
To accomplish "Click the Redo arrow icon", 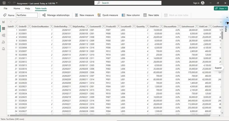I will 14,3.
